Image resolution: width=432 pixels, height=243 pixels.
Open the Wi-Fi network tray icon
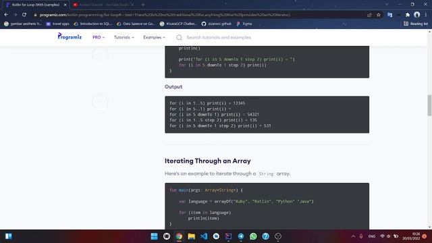[382, 236]
